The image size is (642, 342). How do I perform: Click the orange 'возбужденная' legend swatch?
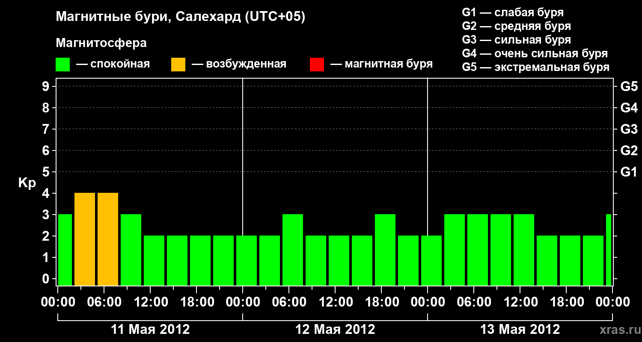click(x=178, y=65)
